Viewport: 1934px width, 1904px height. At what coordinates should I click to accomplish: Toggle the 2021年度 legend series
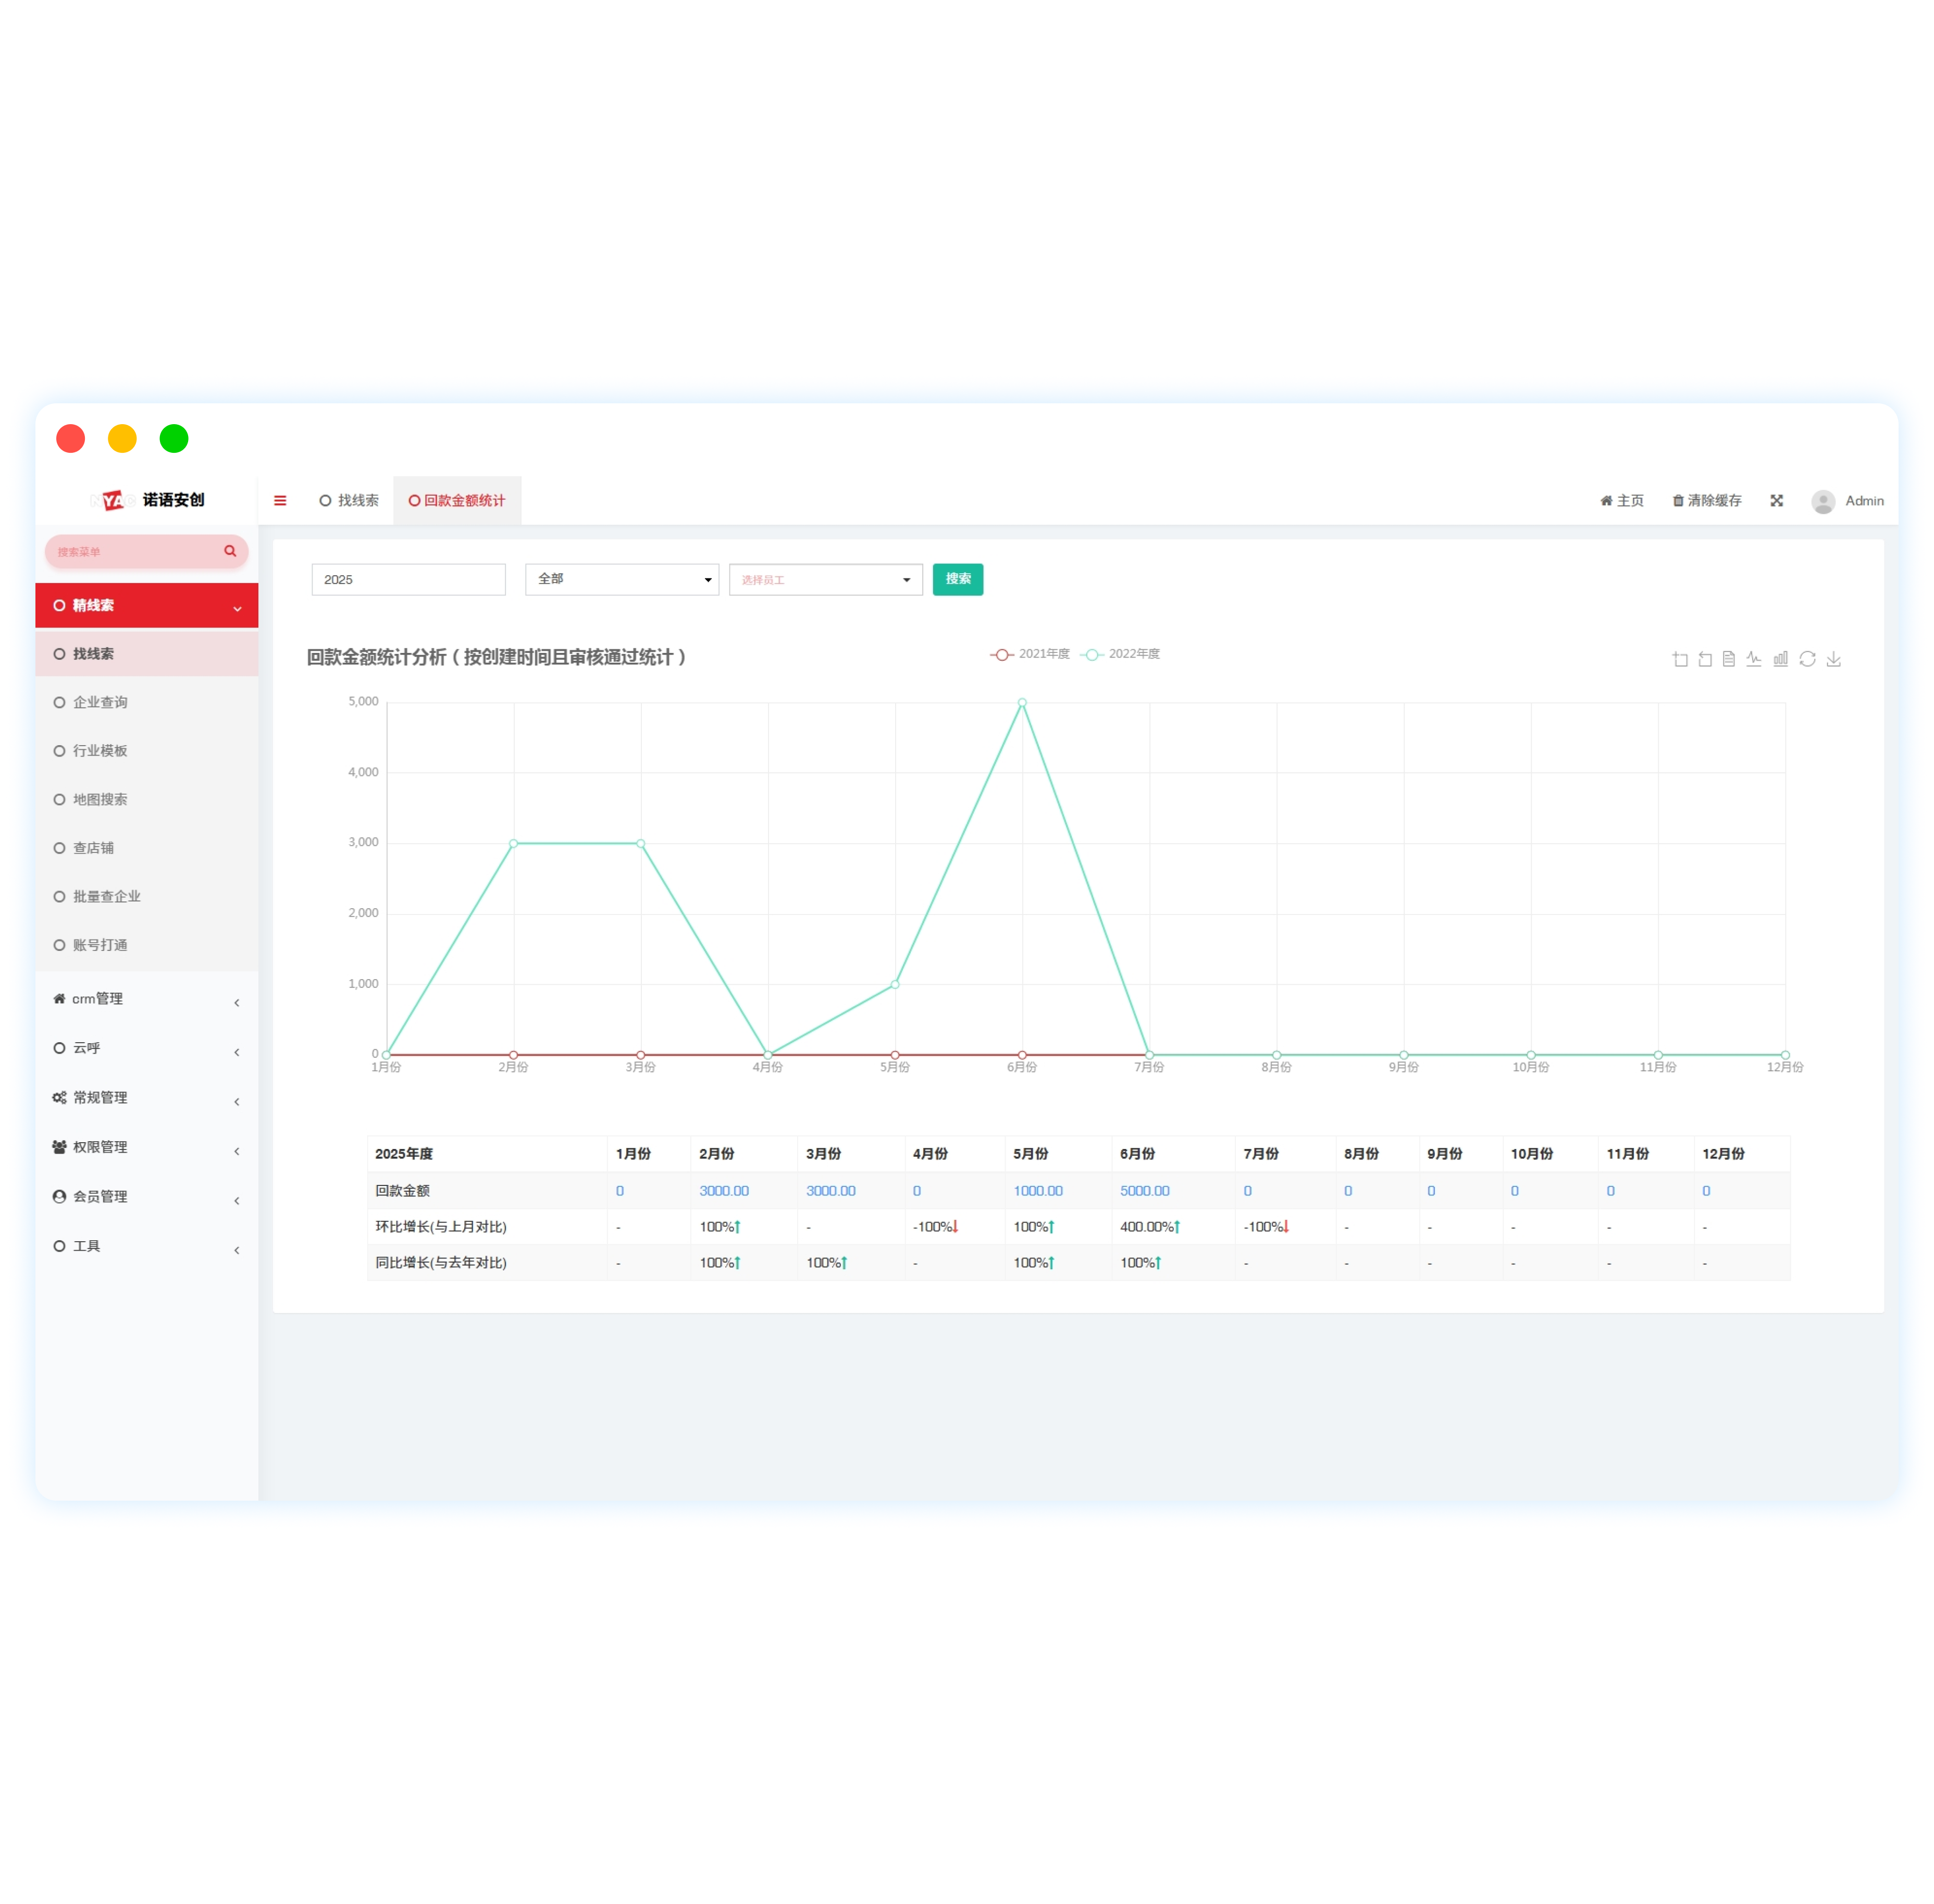click(1029, 654)
